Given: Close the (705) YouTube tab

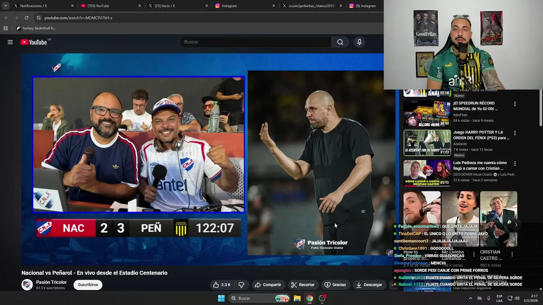Looking at the screenshot, I should (140, 6).
